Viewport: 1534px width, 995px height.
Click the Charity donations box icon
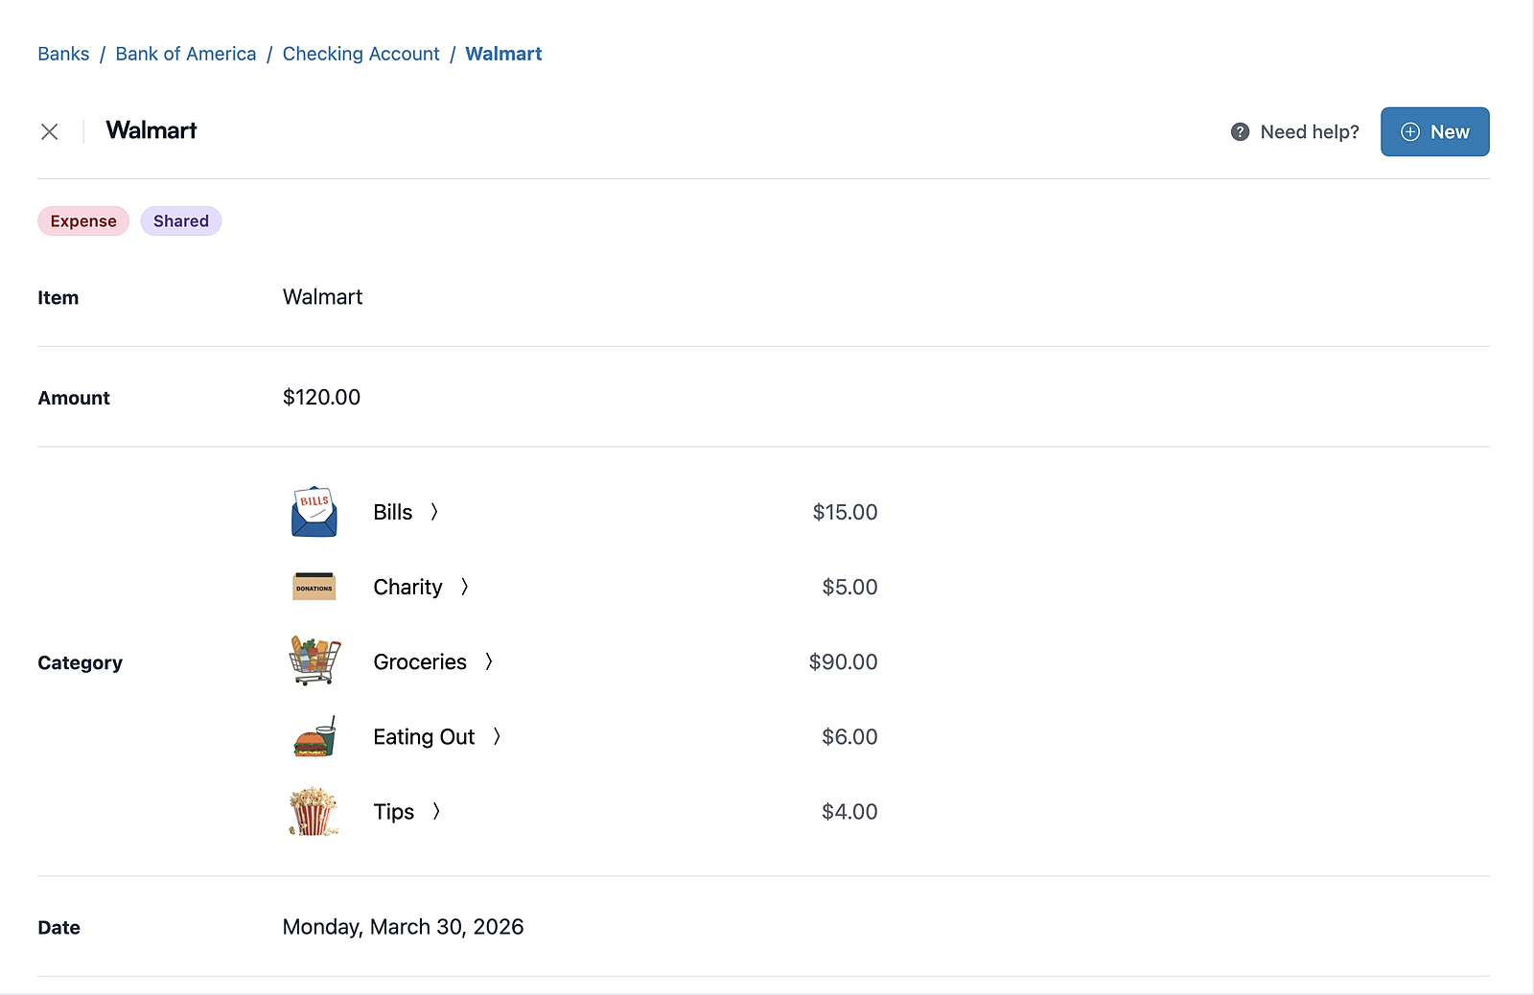tap(314, 586)
